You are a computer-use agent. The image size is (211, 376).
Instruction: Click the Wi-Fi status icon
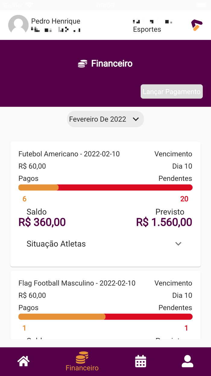tap(29, 5)
